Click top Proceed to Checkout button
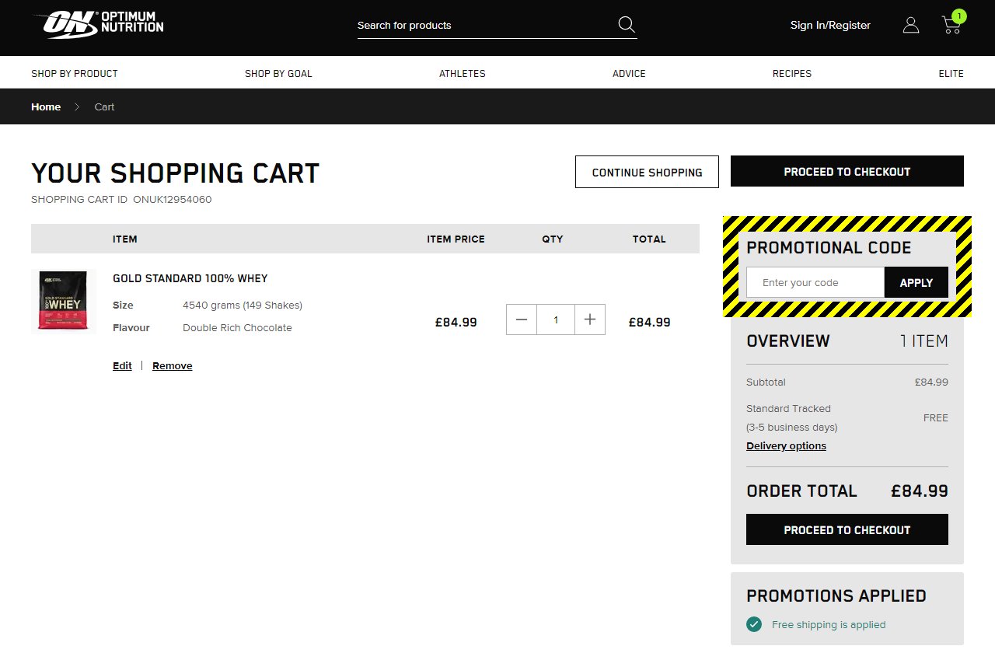Image resolution: width=995 pixels, height=653 pixels. coord(847,171)
